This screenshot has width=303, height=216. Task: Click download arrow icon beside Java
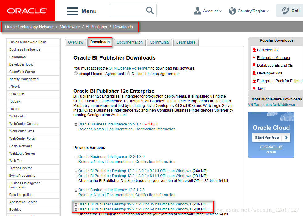254,88
